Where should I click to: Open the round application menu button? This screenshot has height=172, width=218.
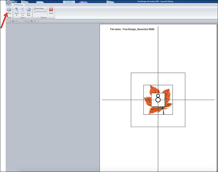(8, 3)
